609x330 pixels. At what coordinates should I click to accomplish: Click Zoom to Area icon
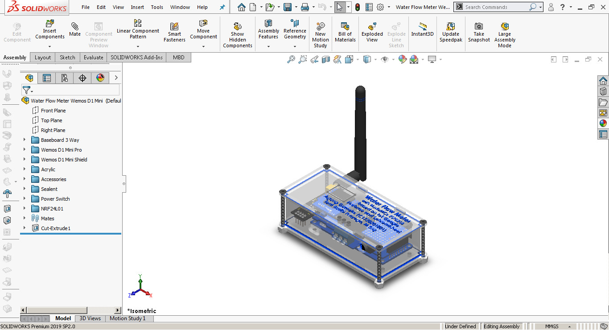(x=303, y=59)
